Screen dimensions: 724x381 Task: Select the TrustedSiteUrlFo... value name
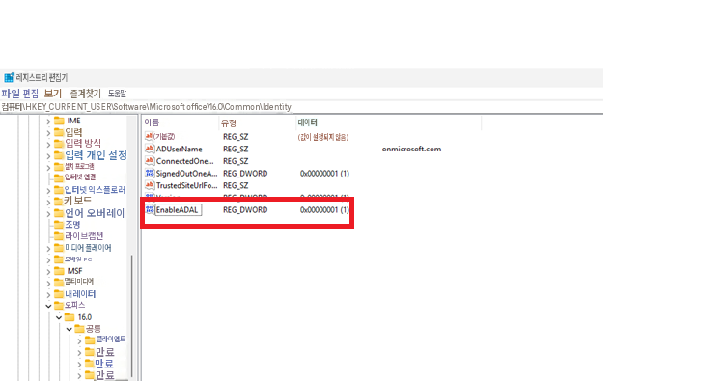coord(186,185)
